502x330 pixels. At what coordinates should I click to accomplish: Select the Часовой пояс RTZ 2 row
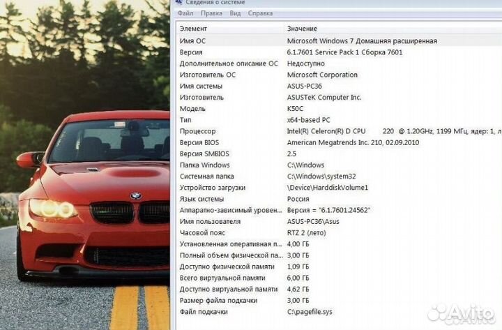340,232
